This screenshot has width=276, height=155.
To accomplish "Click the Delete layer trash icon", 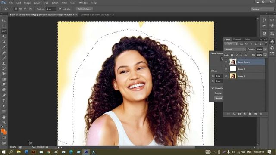I will (x=261, y=114).
